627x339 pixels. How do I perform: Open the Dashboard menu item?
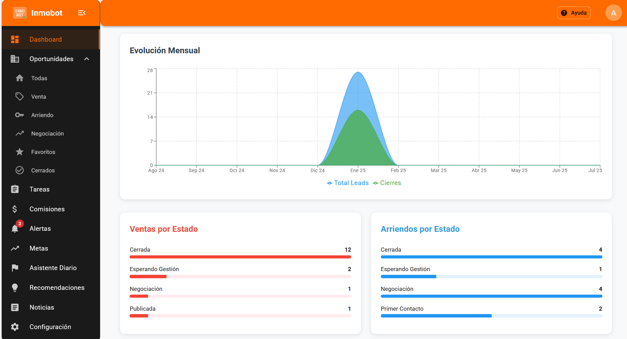(x=51, y=39)
